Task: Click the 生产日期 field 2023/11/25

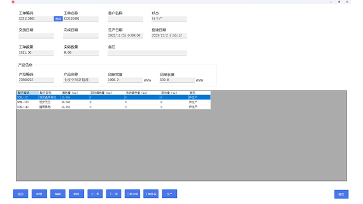Action: (x=125, y=35)
